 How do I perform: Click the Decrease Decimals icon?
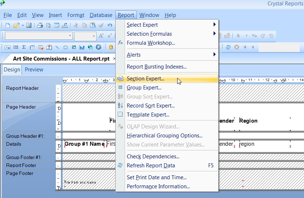click(271, 36)
